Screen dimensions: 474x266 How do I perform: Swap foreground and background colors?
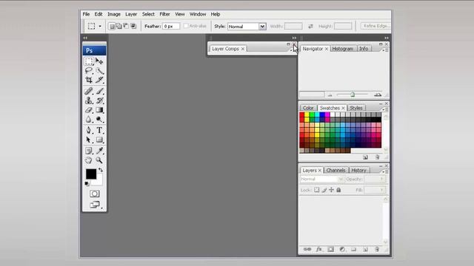click(101, 170)
